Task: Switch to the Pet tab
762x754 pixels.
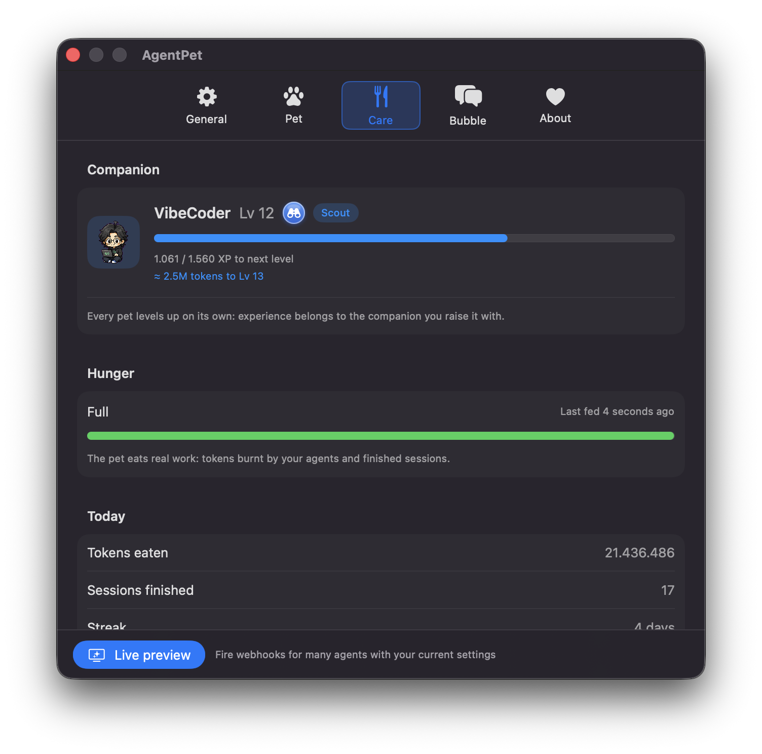Action: (x=293, y=105)
